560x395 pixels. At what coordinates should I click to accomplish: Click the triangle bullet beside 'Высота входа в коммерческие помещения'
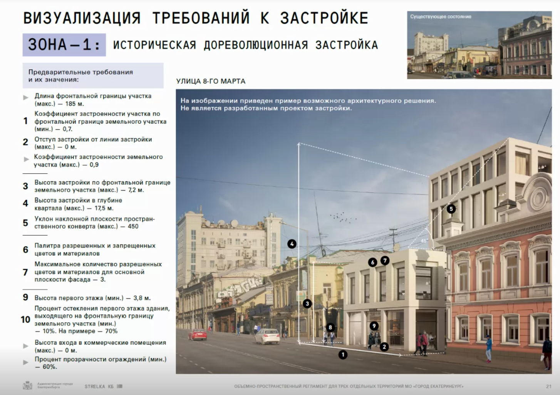[26, 346]
